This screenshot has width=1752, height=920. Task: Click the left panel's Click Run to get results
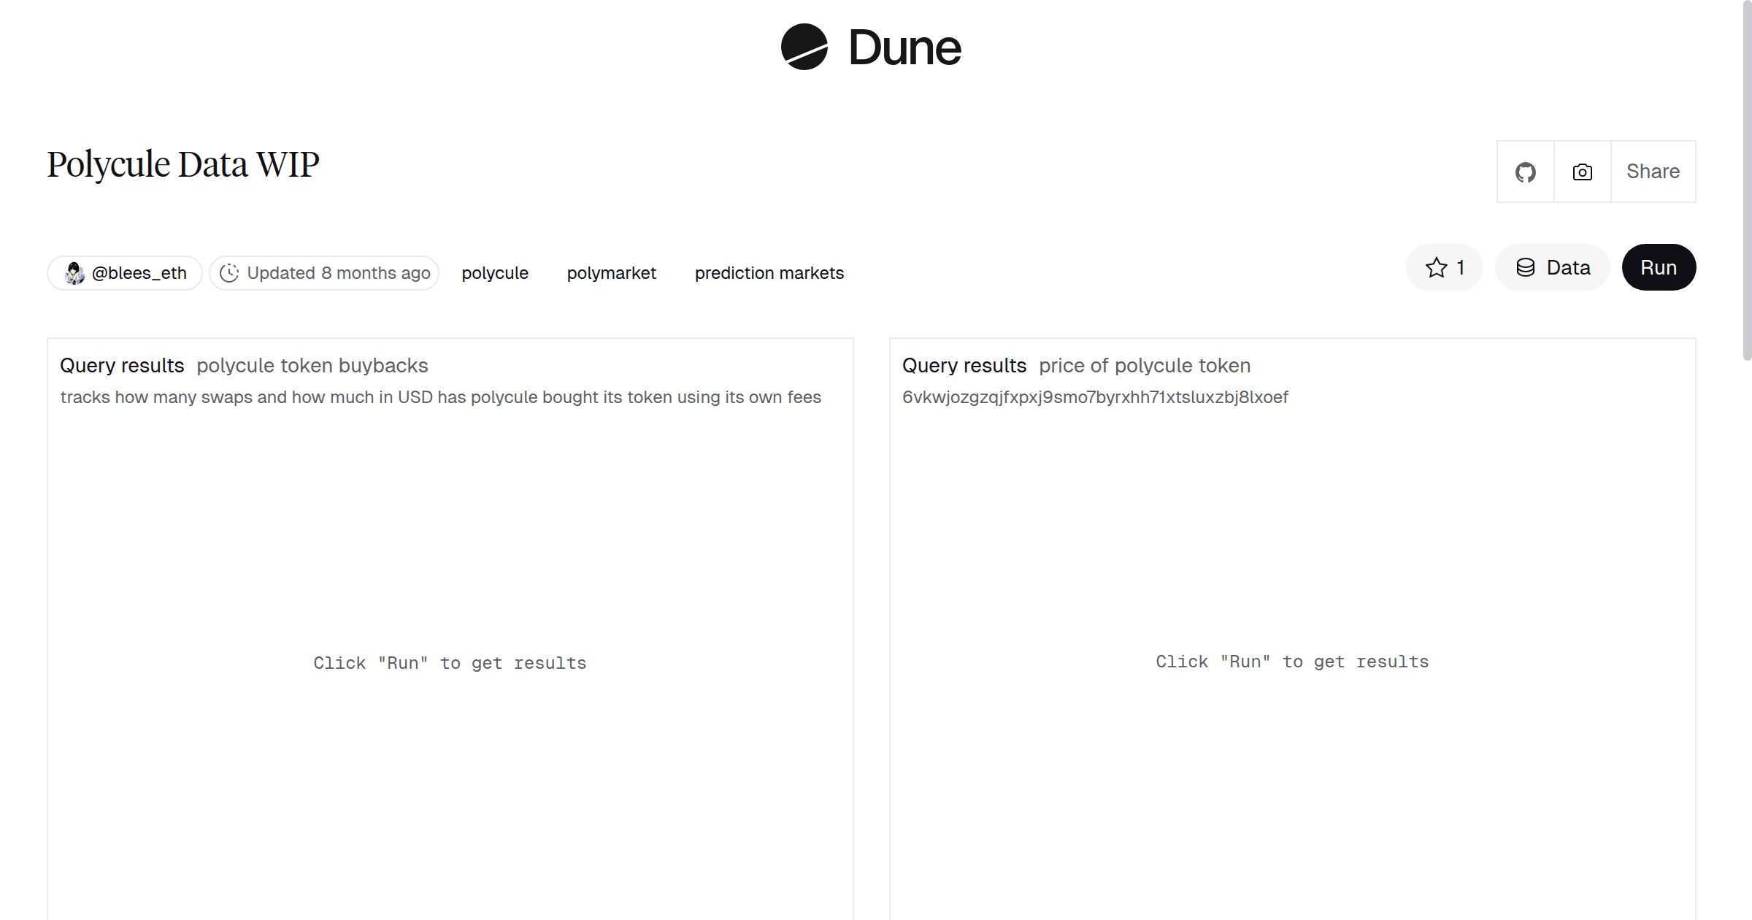click(x=450, y=662)
